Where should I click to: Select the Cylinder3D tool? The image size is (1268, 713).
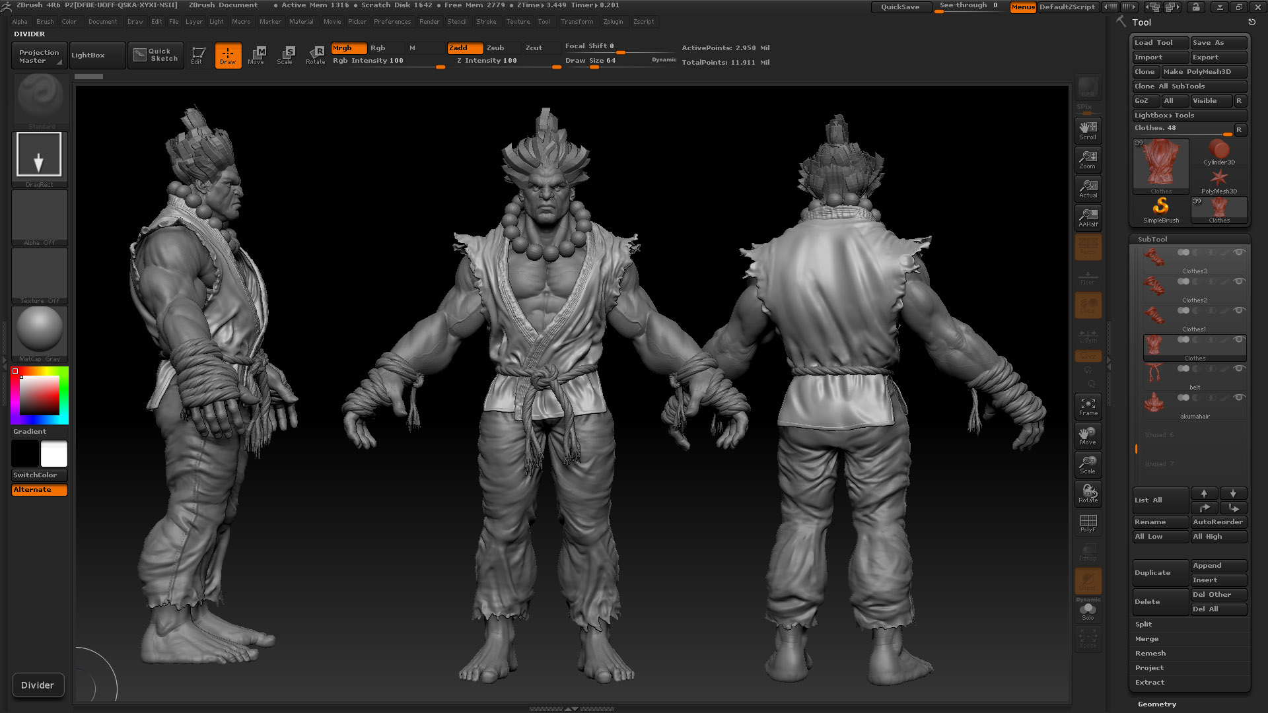coord(1219,153)
